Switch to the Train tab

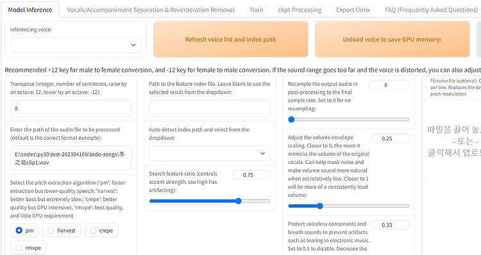[x=256, y=10]
